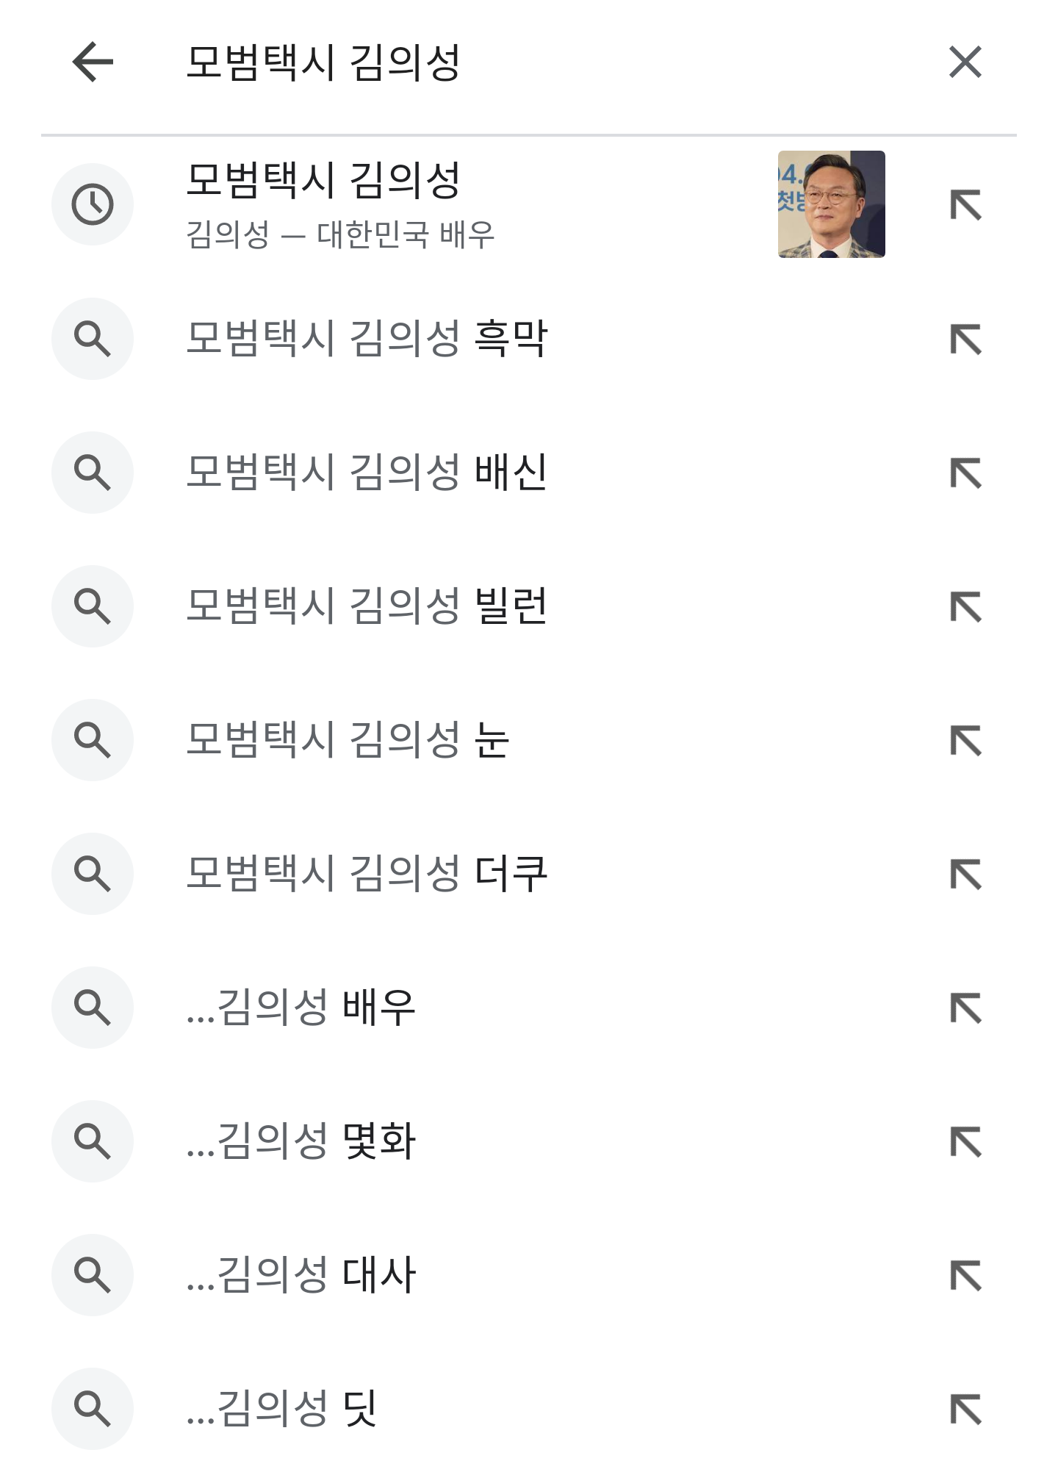Select suggestion 모범택시 김의성 눈
Viewport: 1058px width, 1461px height.
pos(347,740)
